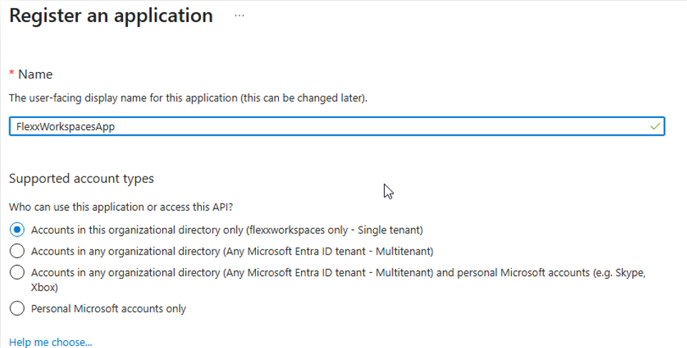The height and width of the screenshot is (348, 687).
Task: Select the single tenant radio circle
Action: pyautogui.click(x=17, y=229)
